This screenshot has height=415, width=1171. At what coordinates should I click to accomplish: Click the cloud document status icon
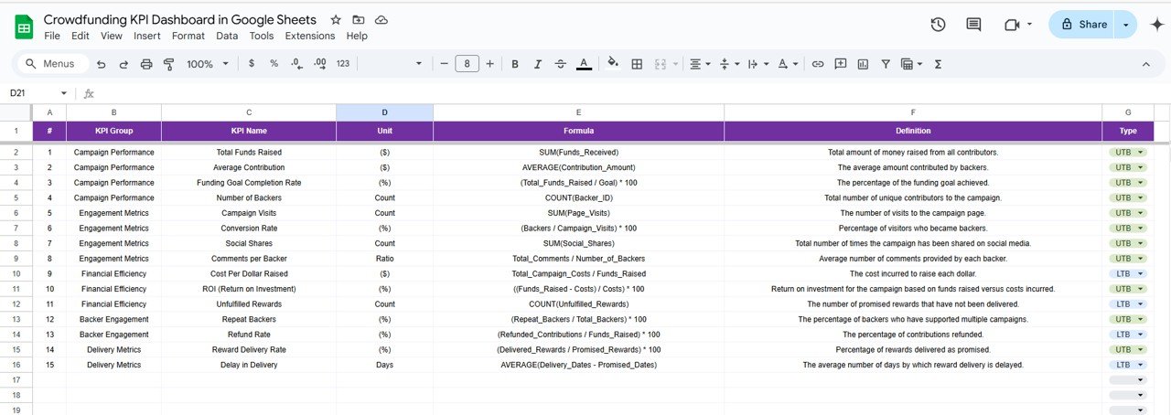pos(381,19)
